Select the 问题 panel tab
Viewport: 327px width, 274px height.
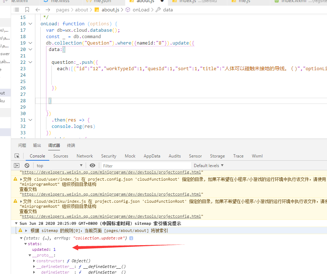click(x=22, y=145)
